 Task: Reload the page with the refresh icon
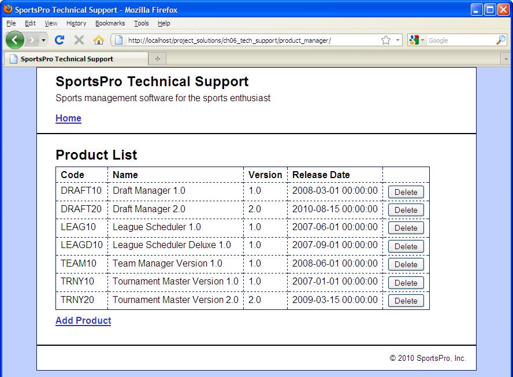[x=60, y=39]
